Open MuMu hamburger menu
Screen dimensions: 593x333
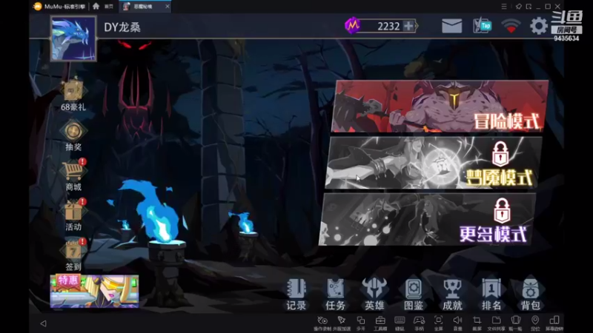tap(504, 7)
